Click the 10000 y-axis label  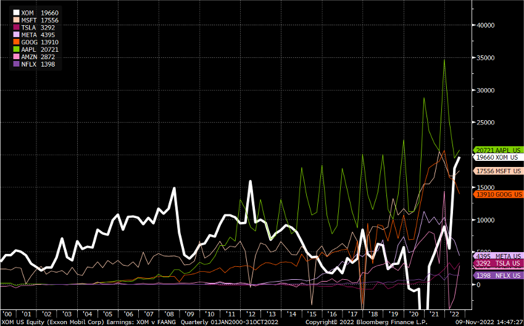[x=486, y=220]
